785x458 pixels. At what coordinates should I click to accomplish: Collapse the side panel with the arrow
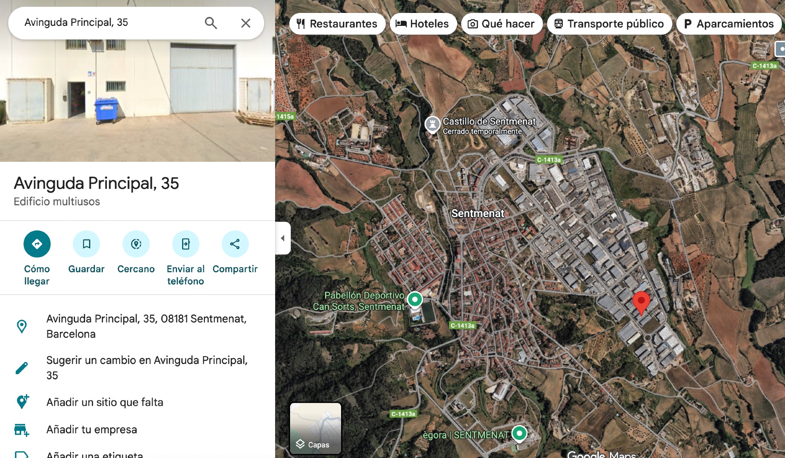point(283,238)
